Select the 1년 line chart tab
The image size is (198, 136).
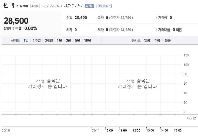click(59, 40)
